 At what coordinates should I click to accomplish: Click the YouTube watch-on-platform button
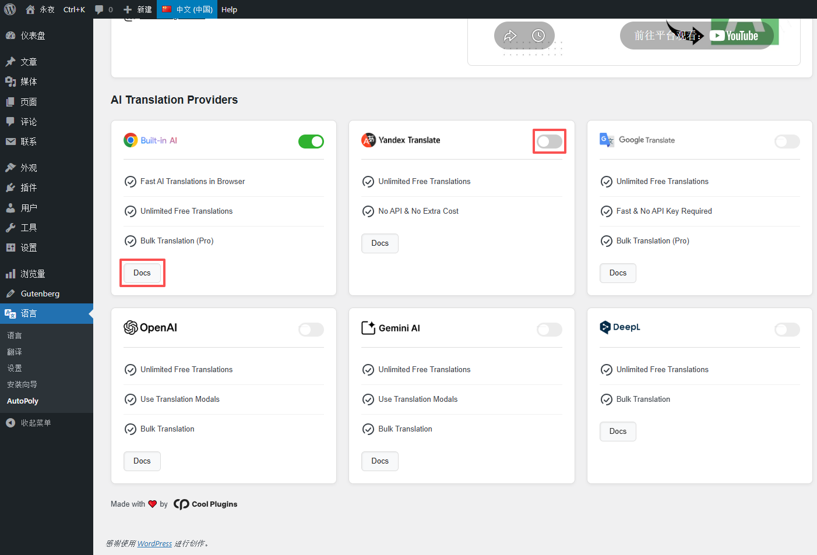697,36
